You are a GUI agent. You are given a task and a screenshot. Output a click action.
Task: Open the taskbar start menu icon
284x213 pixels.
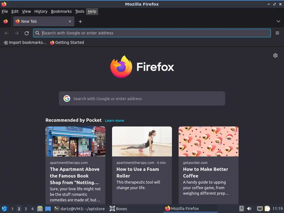pos(4,209)
